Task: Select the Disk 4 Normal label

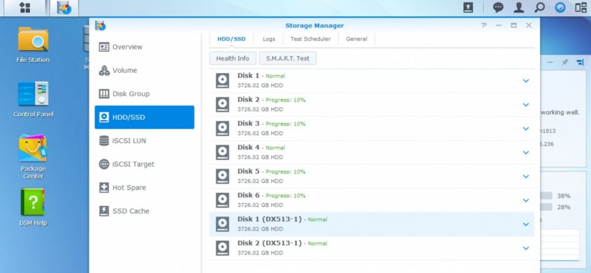Action: pos(275,148)
